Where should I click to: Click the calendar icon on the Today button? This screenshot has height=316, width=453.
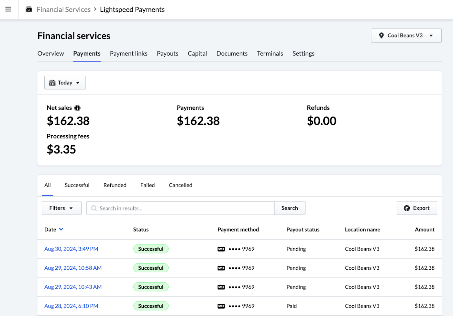coord(53,83)
